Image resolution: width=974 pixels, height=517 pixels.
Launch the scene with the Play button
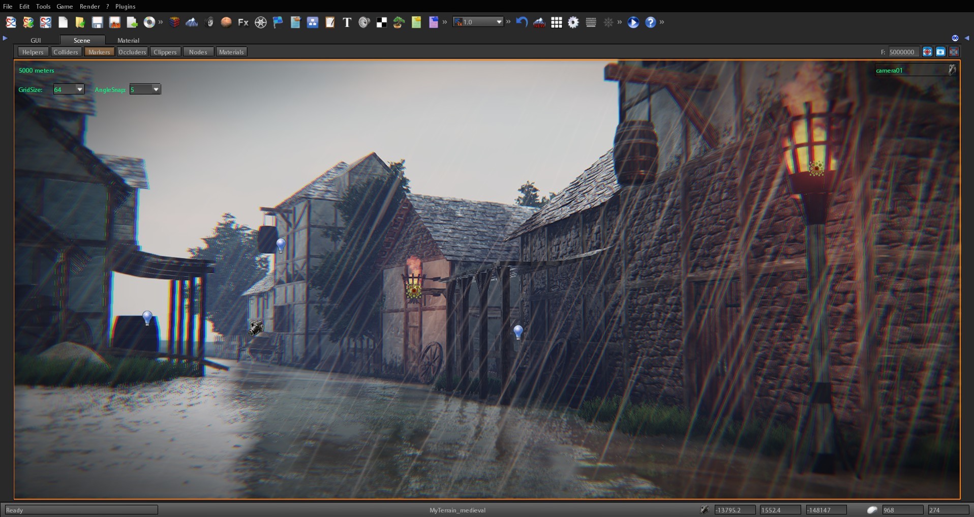tap(632, 22)
